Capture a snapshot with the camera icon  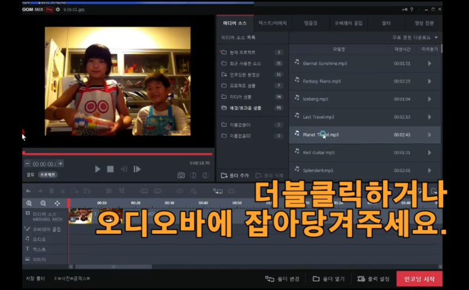pos(181,175)
